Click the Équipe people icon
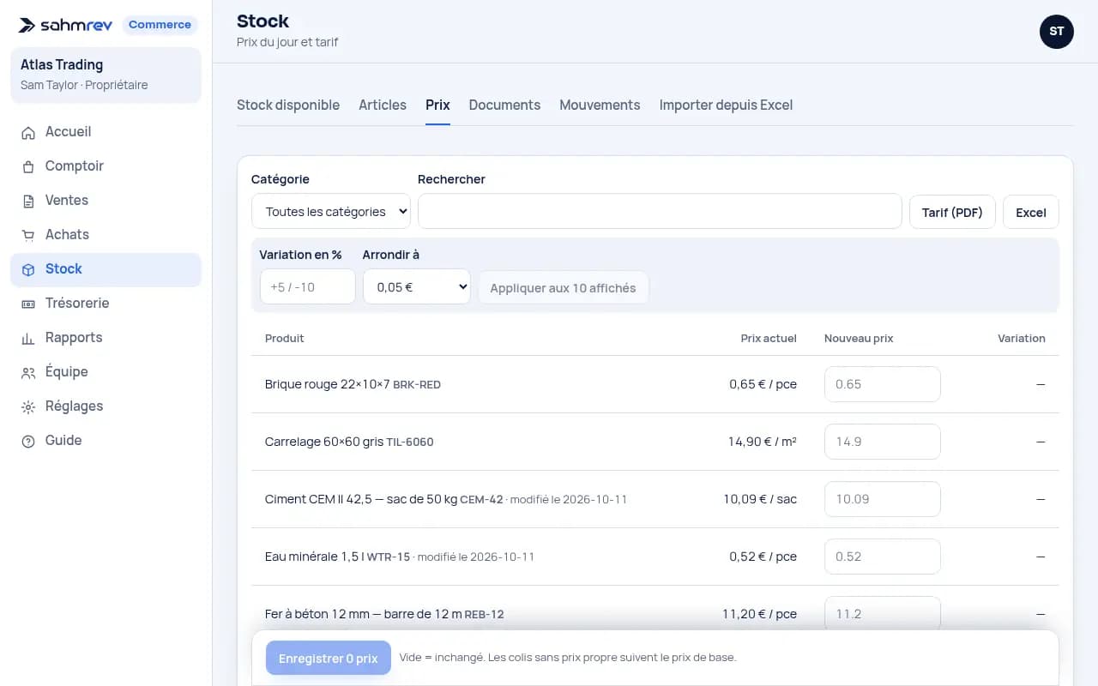The width and height of the screenshot is (1098, 686). point(28,372)
